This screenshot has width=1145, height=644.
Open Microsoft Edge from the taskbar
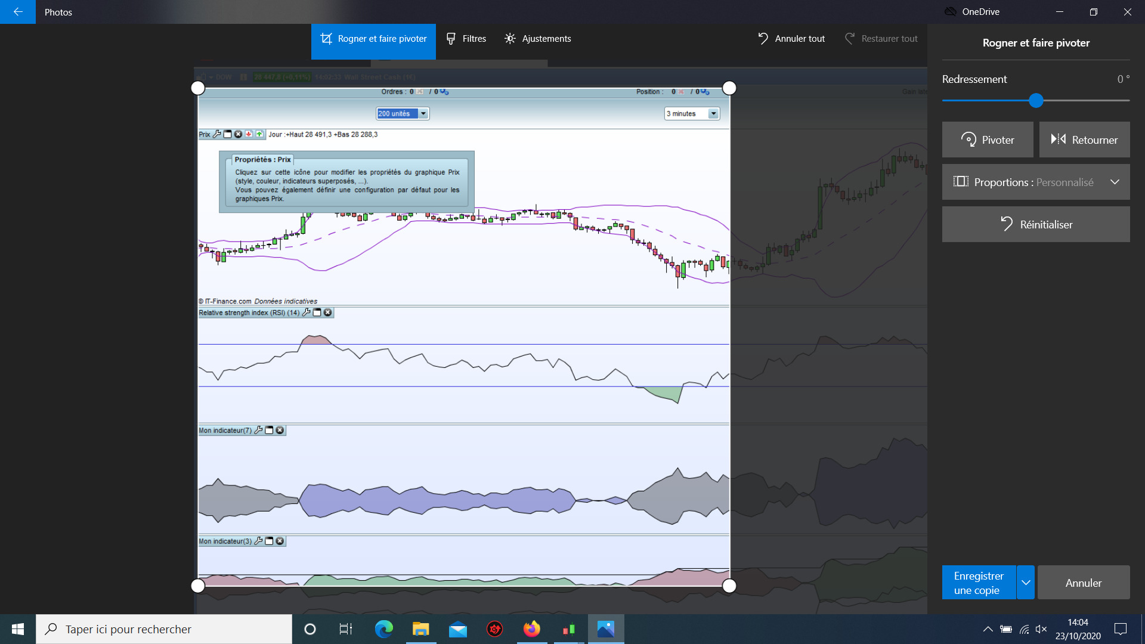[x=383, y=629]
